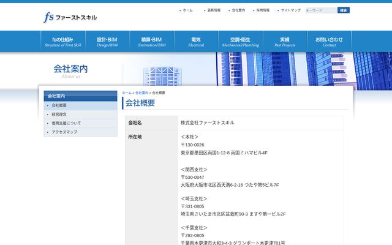
Task: Click the 会社案内 sidebar header
Action: pyautogui.click(x=80, y=96)
